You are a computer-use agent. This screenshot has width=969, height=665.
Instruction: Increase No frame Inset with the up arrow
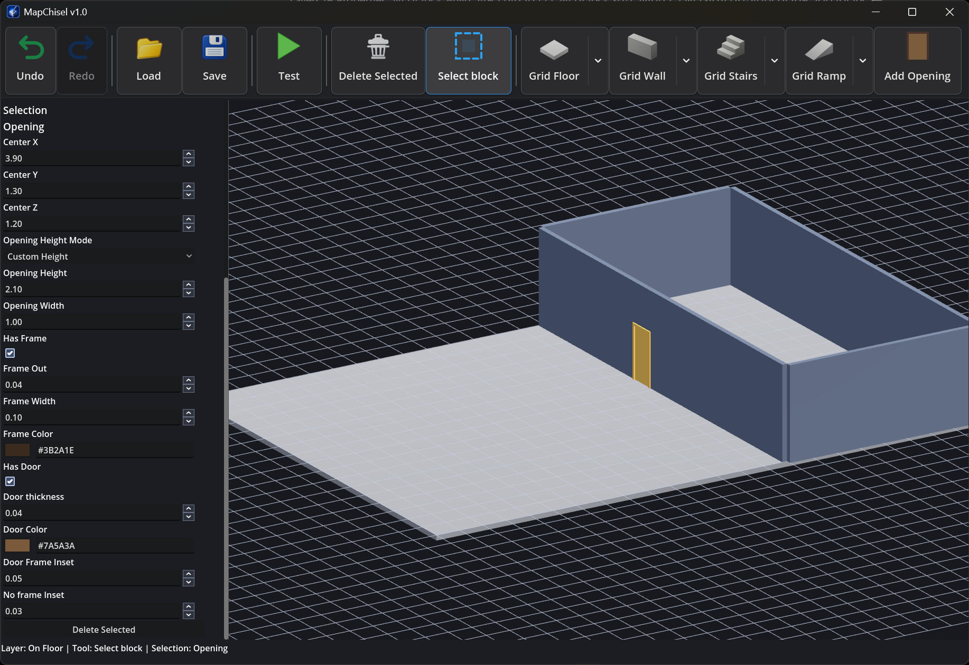pyautogui.click(x=189, y=607)
